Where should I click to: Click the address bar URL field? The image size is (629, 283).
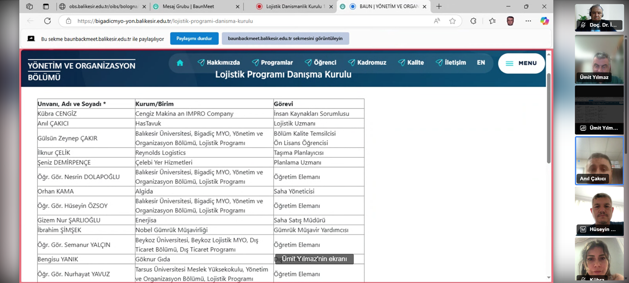[x=246, y=21]
